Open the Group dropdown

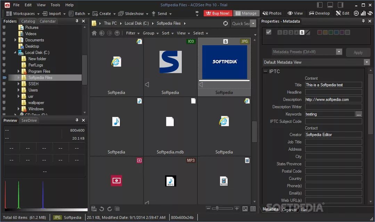click(151, 33)
